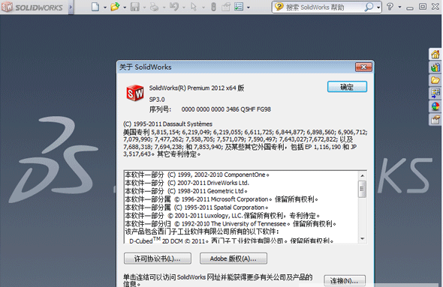Click the credits list scroll down arrow
The image size is (443, 287).
coord(363,239)
